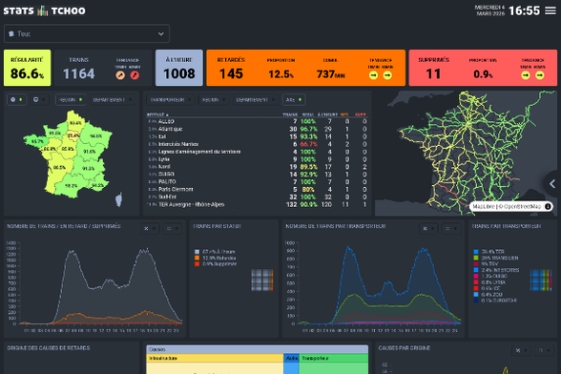Sort table by À l'heure column header
This screenshot has width=561, height=374.
[x=327, y=114]
